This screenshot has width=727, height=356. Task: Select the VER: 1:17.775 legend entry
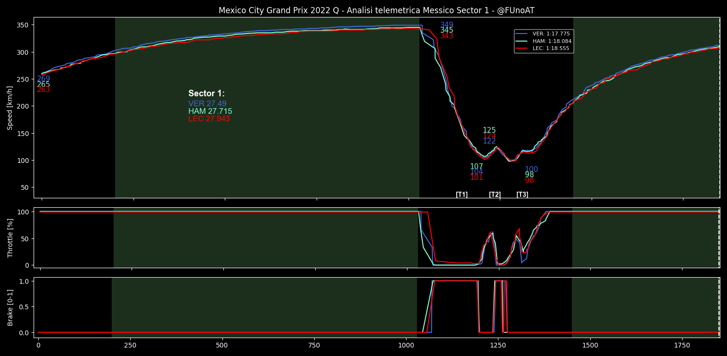543,34
